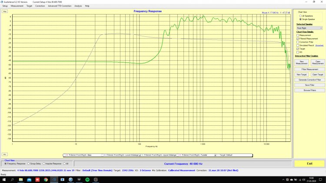Enable Simulated Result checkbox
The width and height of the screenshot is (326, 183).
(298, 46)
